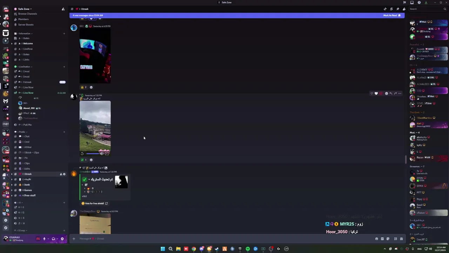
Task: Open Windows Start menu
Action: click(x=163, y=249)
